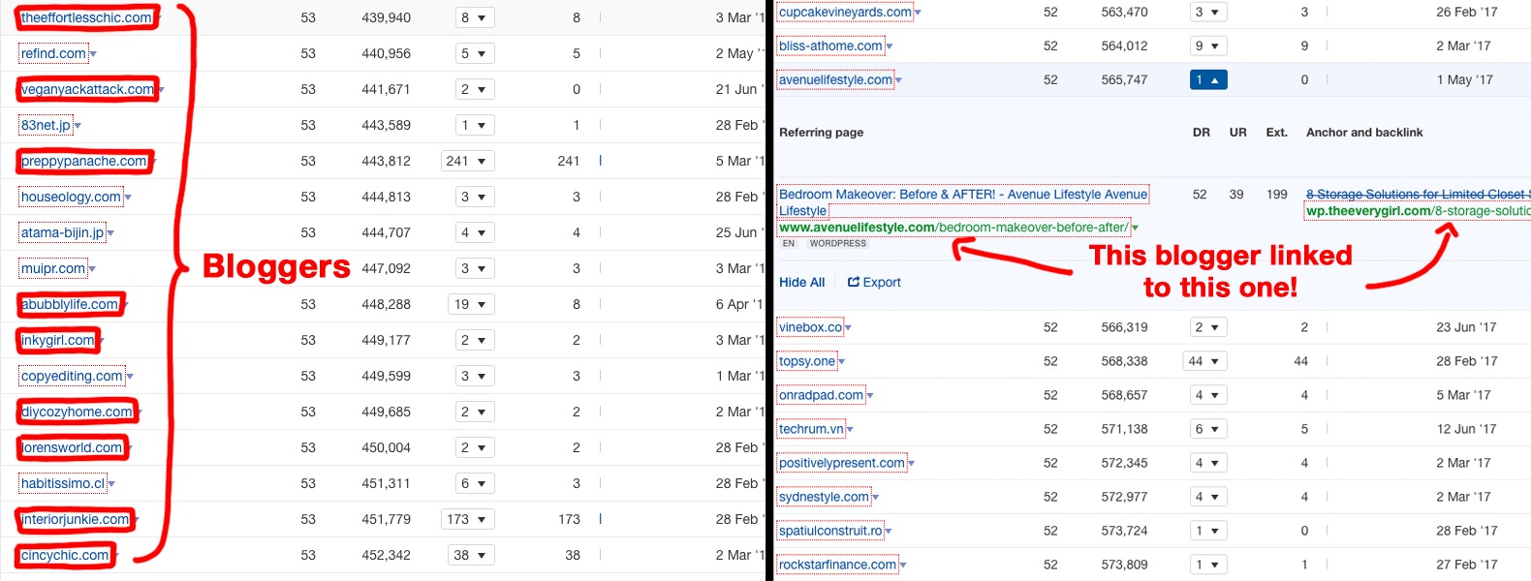Click caret beside avenuelifestyle.com bedroom-makeover URL
This screenshot has width=1531, height=581.
[x=1135, y=229]
